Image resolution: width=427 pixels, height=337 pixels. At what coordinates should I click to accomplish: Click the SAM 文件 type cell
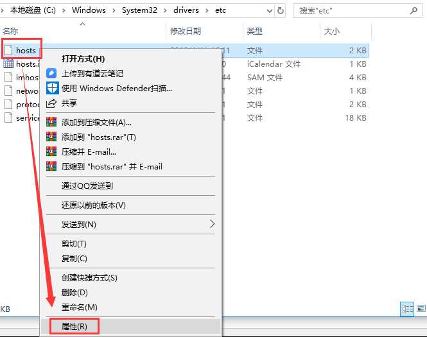tap(265, 77)
